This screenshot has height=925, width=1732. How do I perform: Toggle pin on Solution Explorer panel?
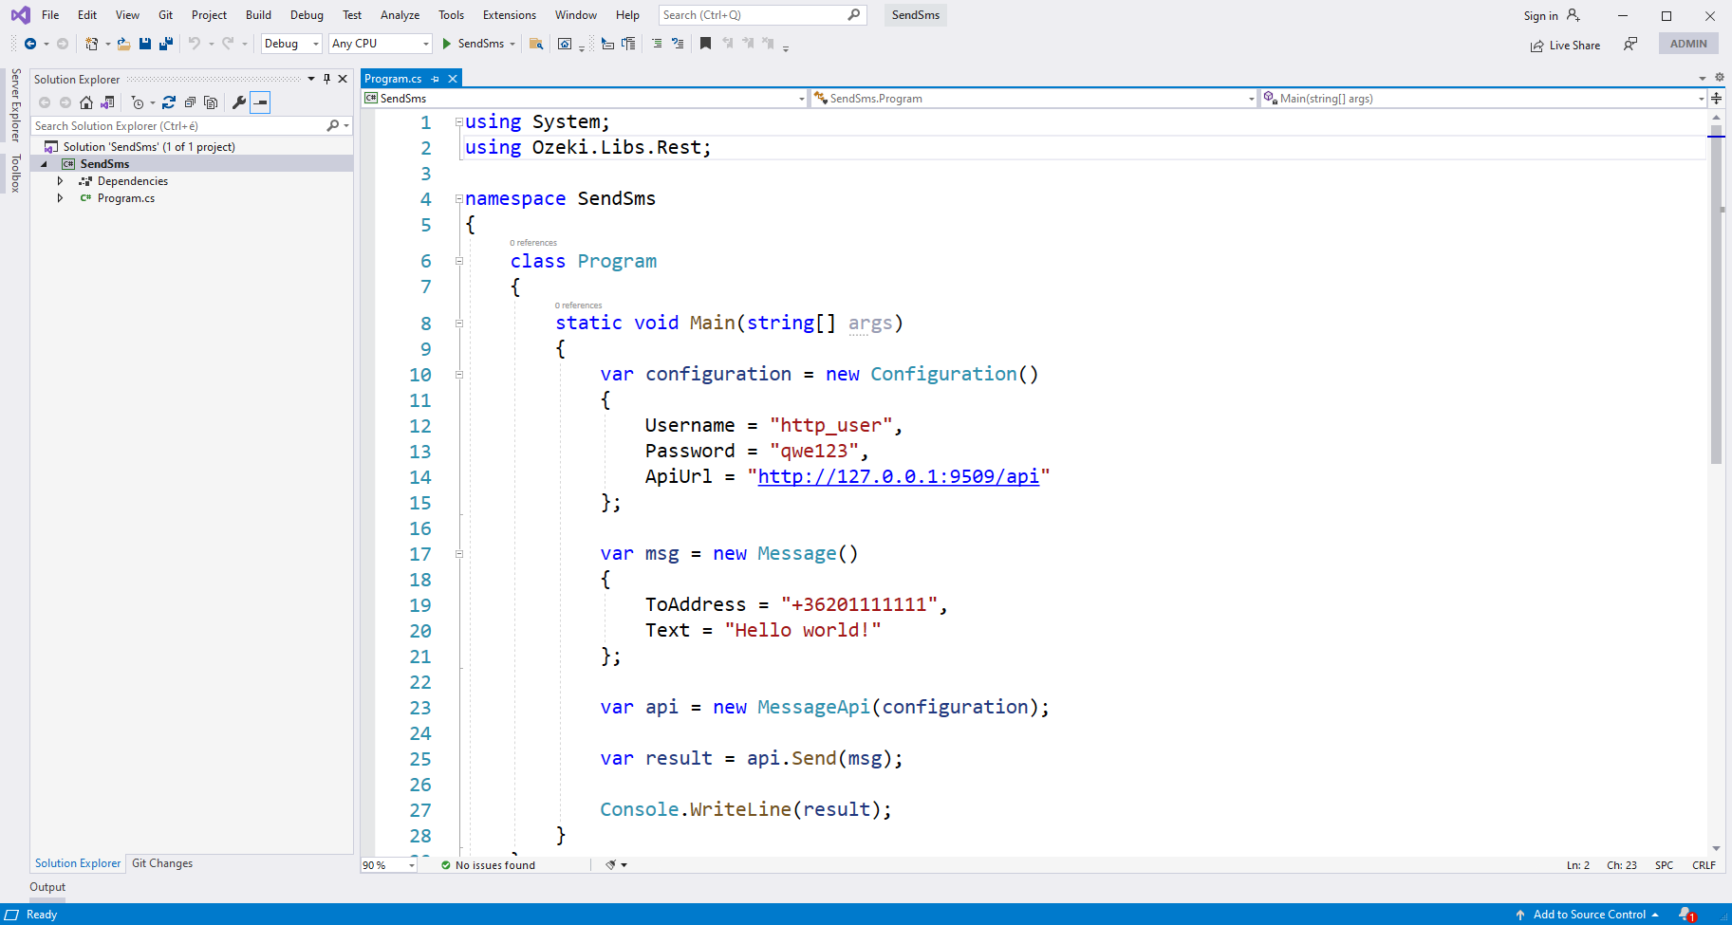point(326,79)
